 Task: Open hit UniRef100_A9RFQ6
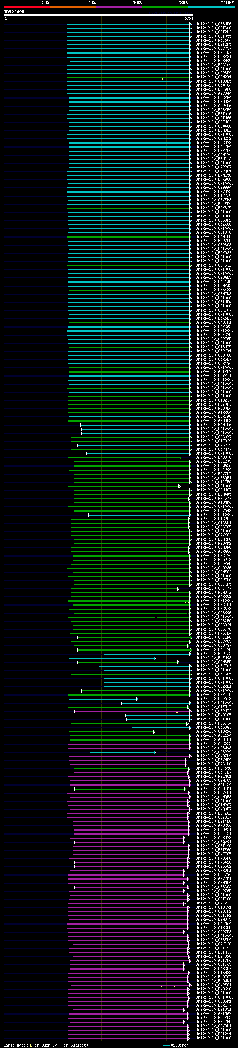click(213, 106)
